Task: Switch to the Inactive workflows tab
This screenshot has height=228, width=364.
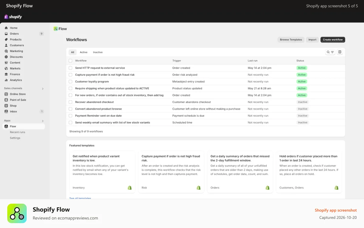Action: (98, 52)
